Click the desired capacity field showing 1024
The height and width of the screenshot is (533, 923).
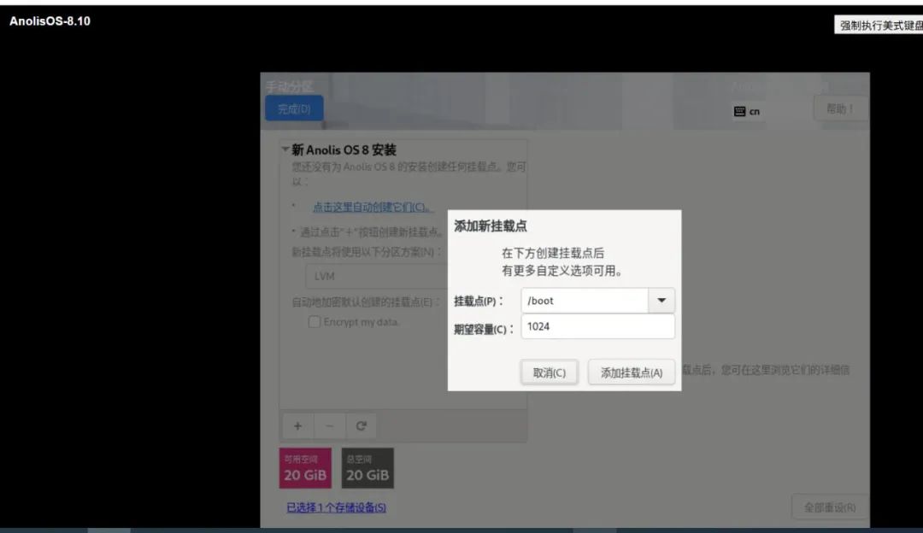point(597,326)
